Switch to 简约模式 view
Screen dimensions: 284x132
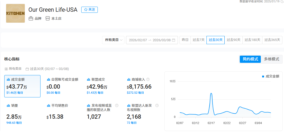(250, 59)
